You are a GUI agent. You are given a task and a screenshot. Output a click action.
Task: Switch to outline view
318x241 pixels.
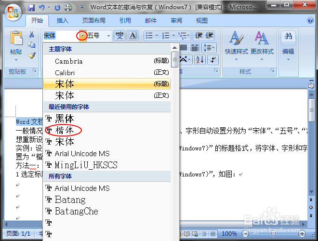(204, 234)
